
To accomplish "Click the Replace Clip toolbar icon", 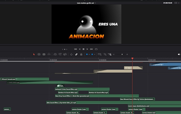I will pos(65,54).
